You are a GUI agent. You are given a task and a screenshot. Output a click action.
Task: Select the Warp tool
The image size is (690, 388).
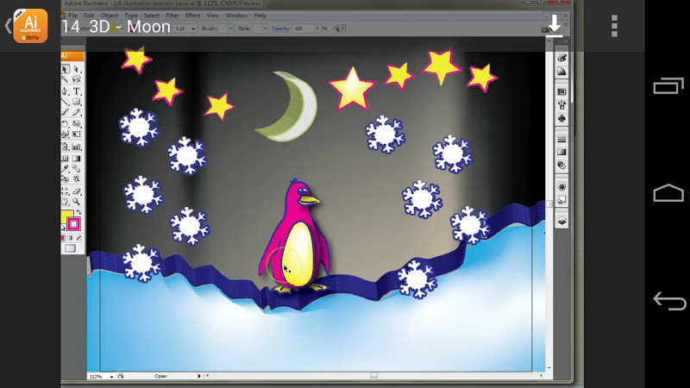pyautogui.click(x=66, y=135)
